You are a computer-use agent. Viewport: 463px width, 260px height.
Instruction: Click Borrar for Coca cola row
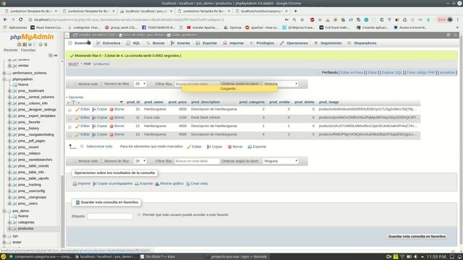117,118
